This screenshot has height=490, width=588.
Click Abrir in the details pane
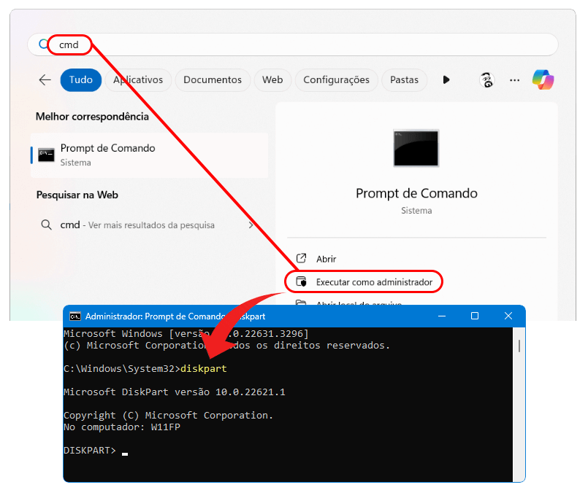[326, 259]
